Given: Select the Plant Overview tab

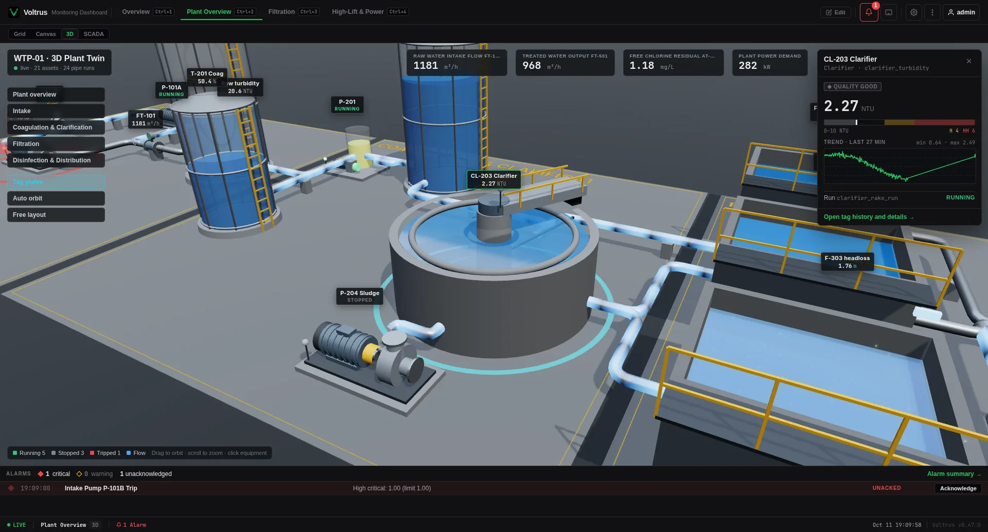Looking at the screenshot, I should pyautogui.click(x=221, y=12).
